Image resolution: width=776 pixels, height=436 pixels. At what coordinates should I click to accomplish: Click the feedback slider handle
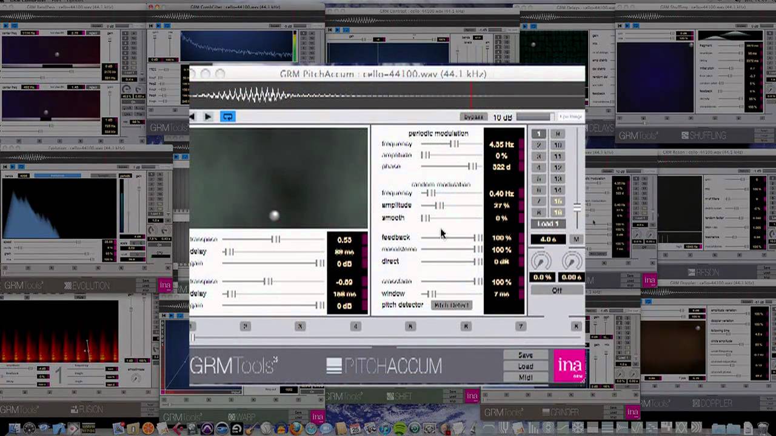click(478, 238)
